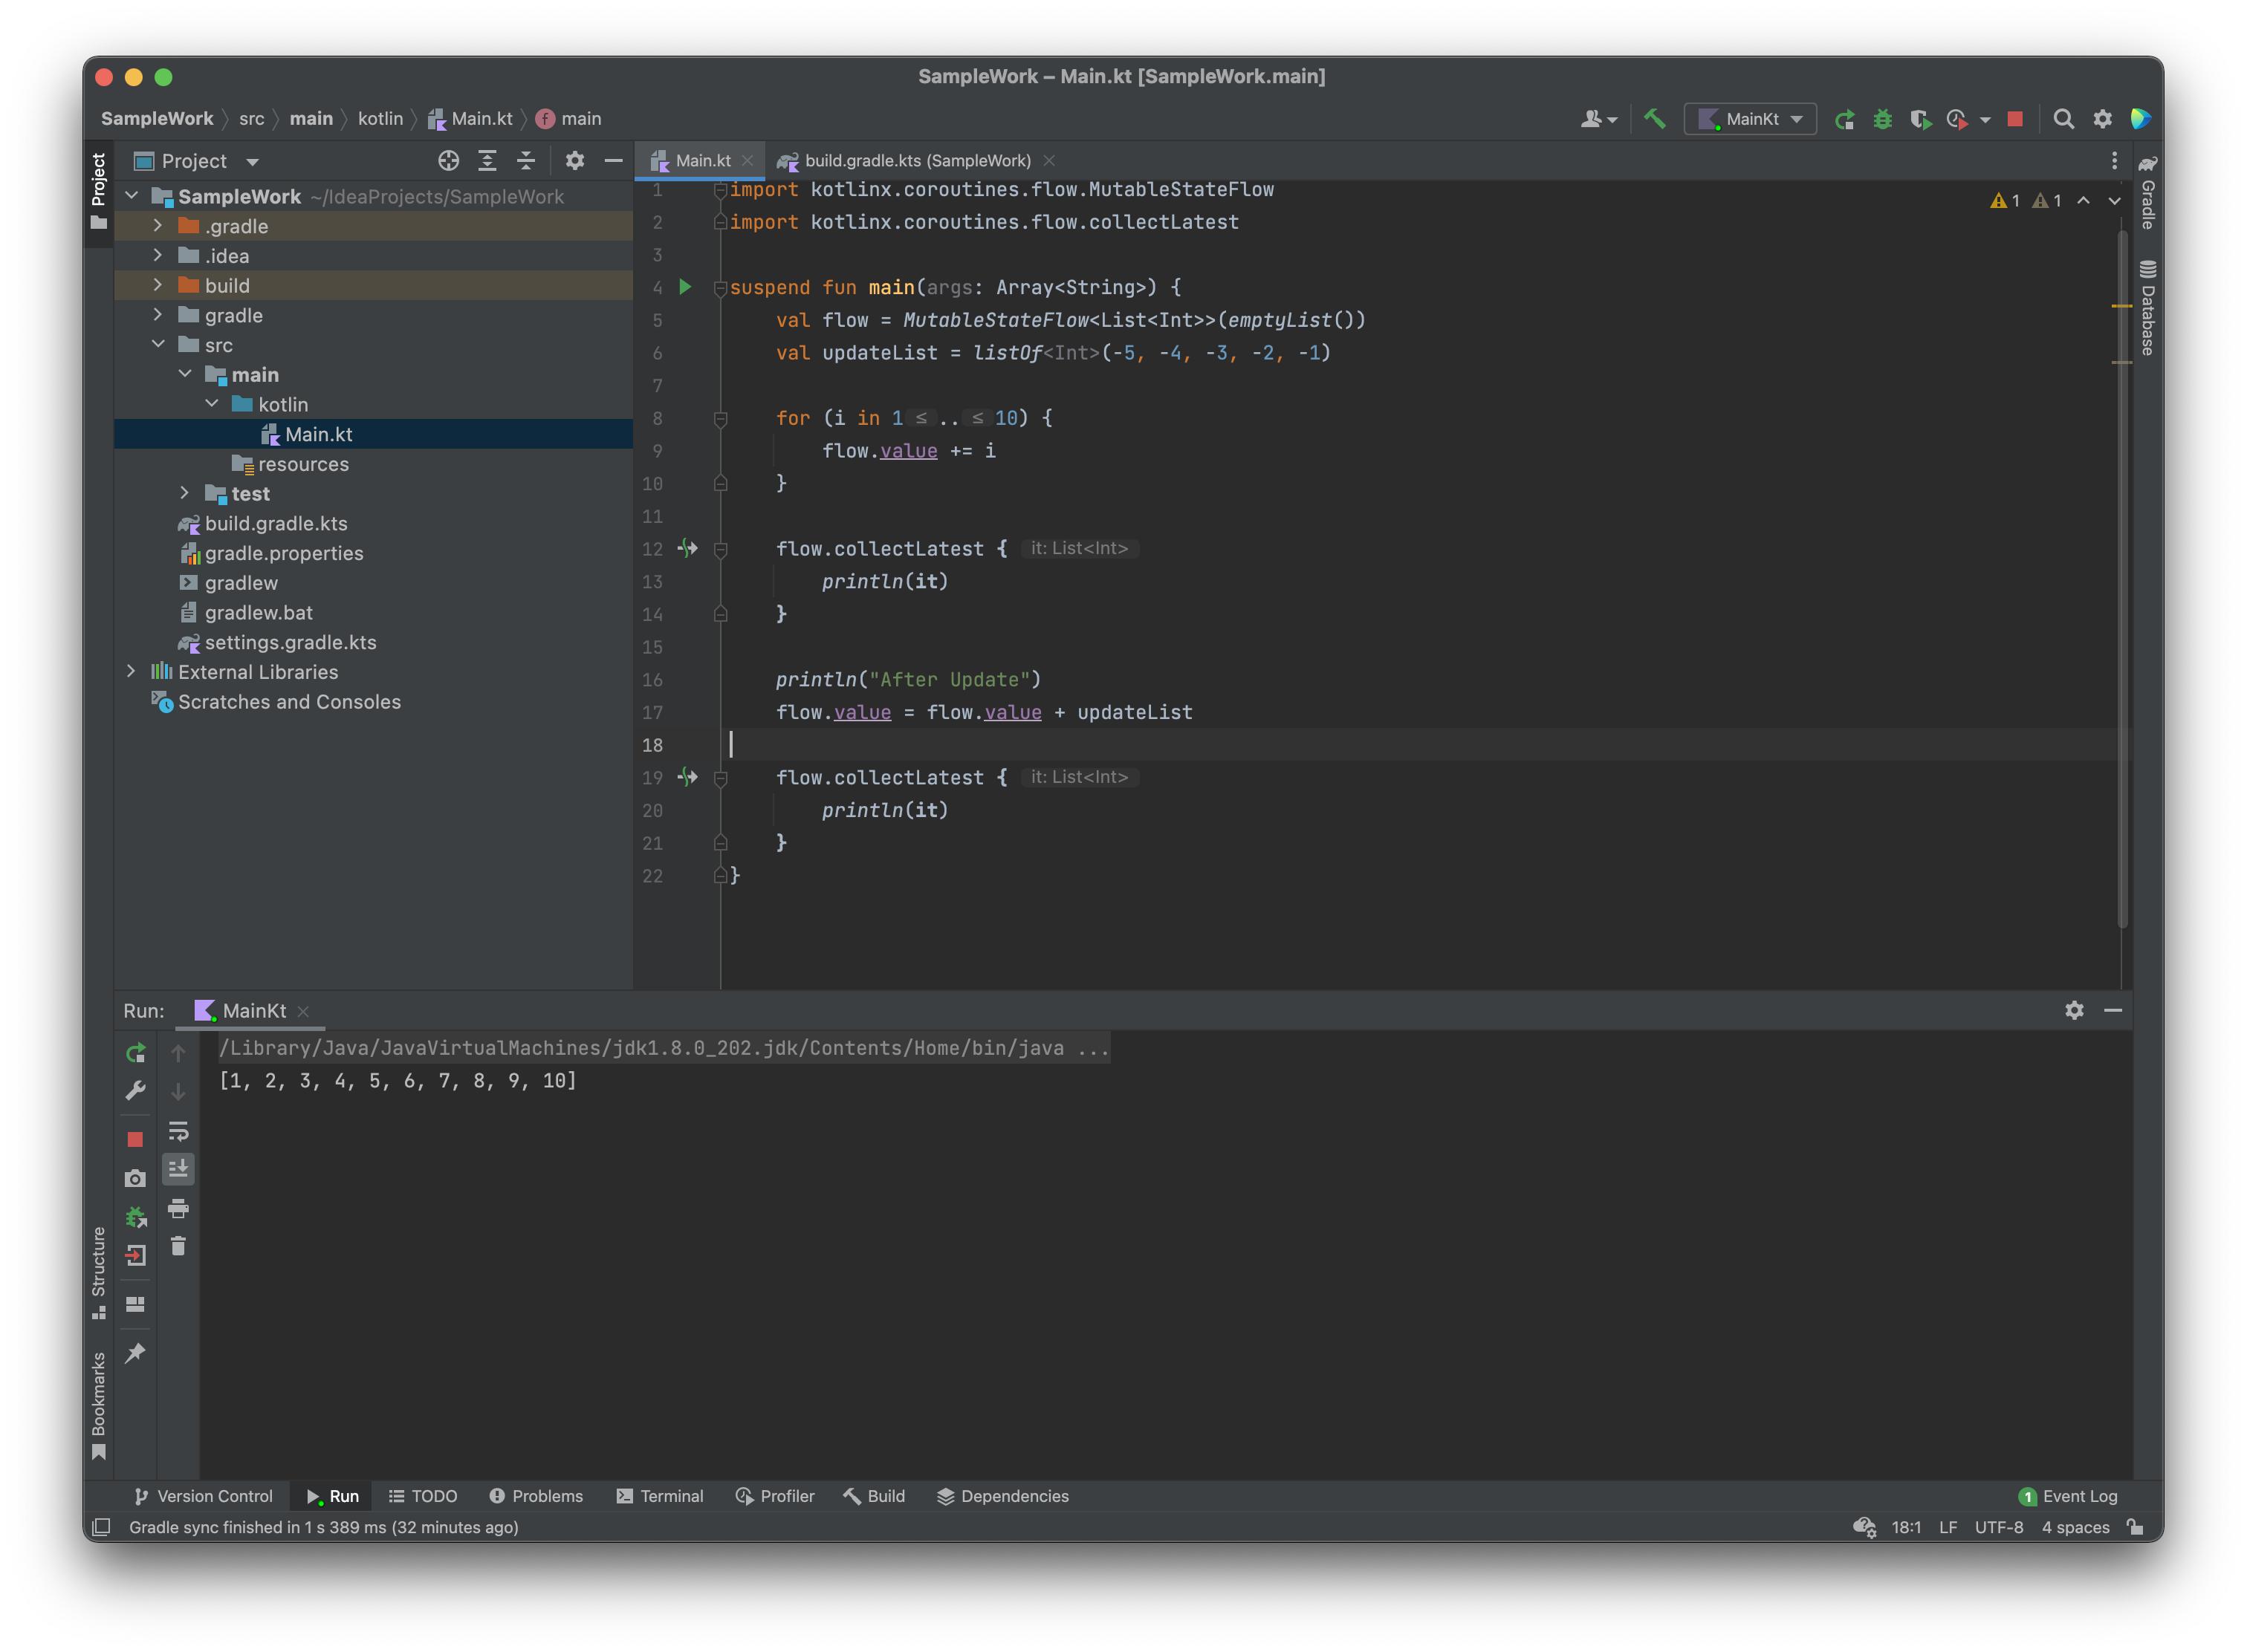Screen dimensions: 2247x1652
Task: Stop the running program via red square
Action: pyautogui.click(x=2015, y=119)
